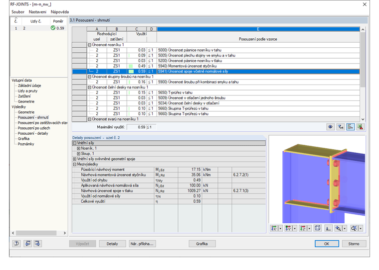Collapse the Vnitřní síly section

(75, 143)
